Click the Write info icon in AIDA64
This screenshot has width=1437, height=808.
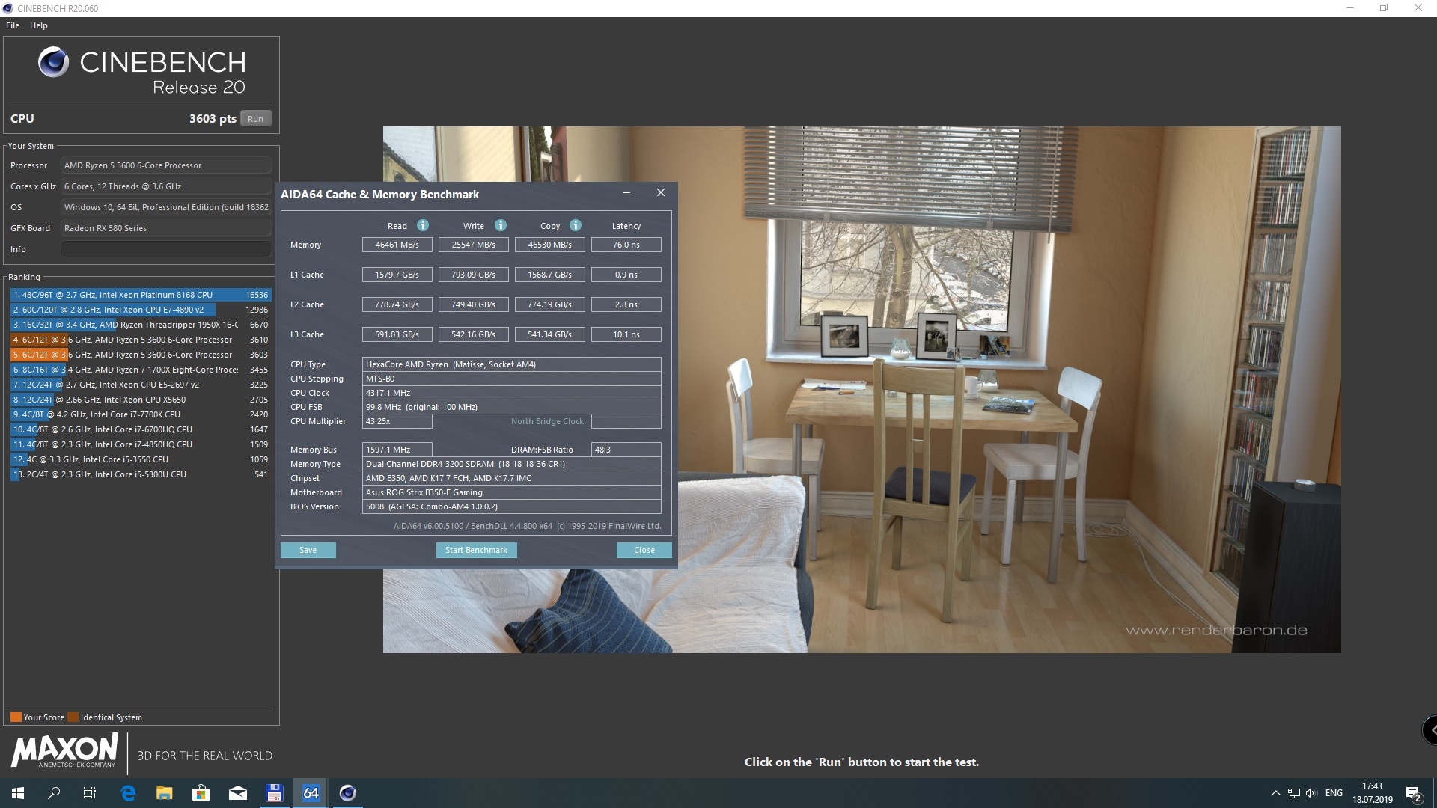coord(501,225)
